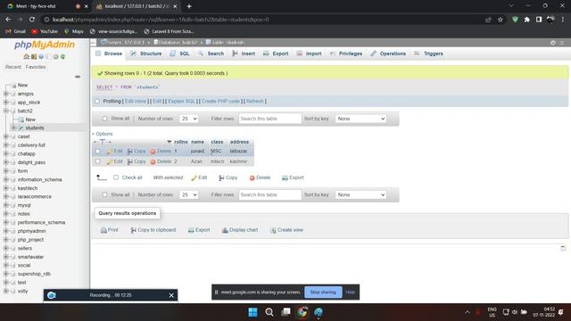The height and width of the screenshot is (321, 571).
Task: Reload the navigation panel green icon
Action: point(62,56)
